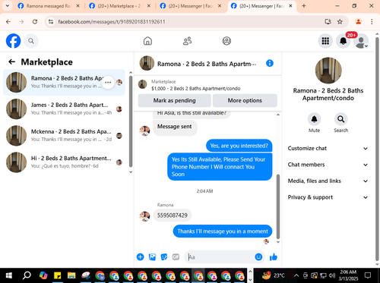Viewport: 380px width, 283px height.
Task: Expand Chat members section
Action: pos(328,165)
